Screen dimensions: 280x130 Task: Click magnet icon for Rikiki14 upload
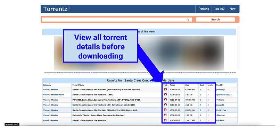pos(165,120)
